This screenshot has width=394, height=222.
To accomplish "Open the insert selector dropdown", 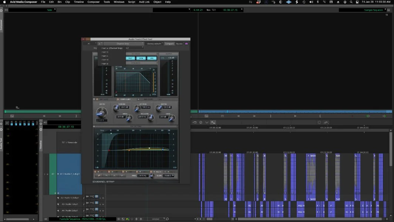I will pos(100,44).
